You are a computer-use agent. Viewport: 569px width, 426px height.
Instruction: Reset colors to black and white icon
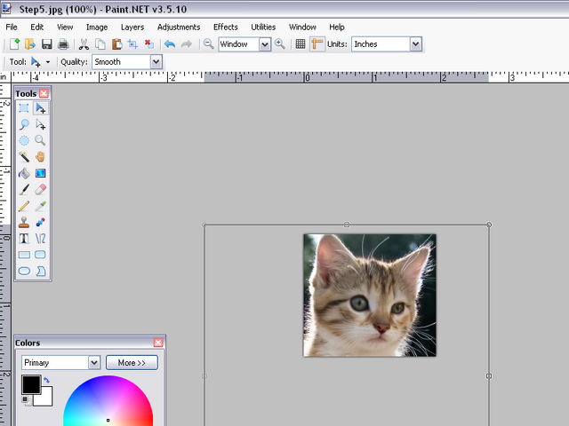[x=26, y=400]
